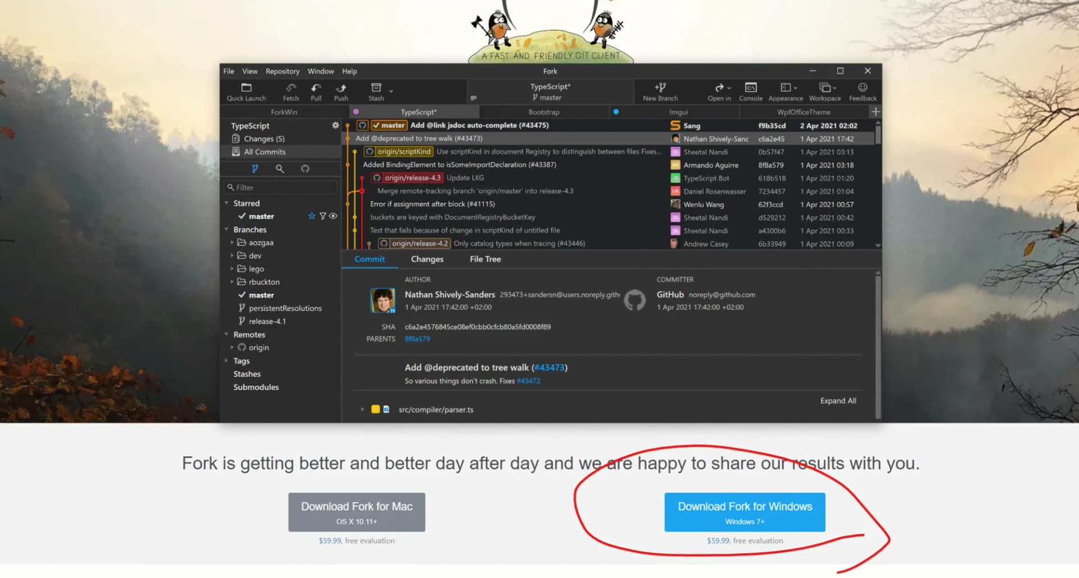1079x578 pixels.
Task: Open the Appearance toolbar menu
Action: pos(786,92)
